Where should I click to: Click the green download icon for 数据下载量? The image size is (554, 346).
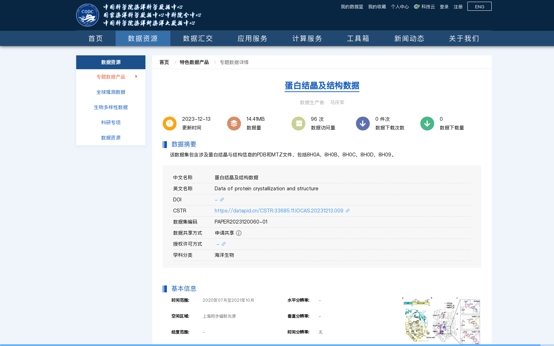coord(427,123)
